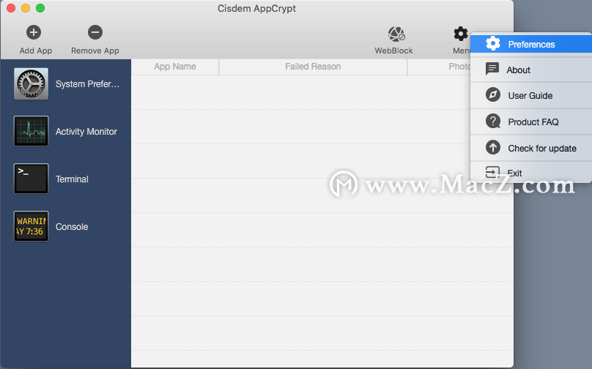Click the Remove App minus icon
Screen dimensions: 592x369
click(x=95, y=32)
